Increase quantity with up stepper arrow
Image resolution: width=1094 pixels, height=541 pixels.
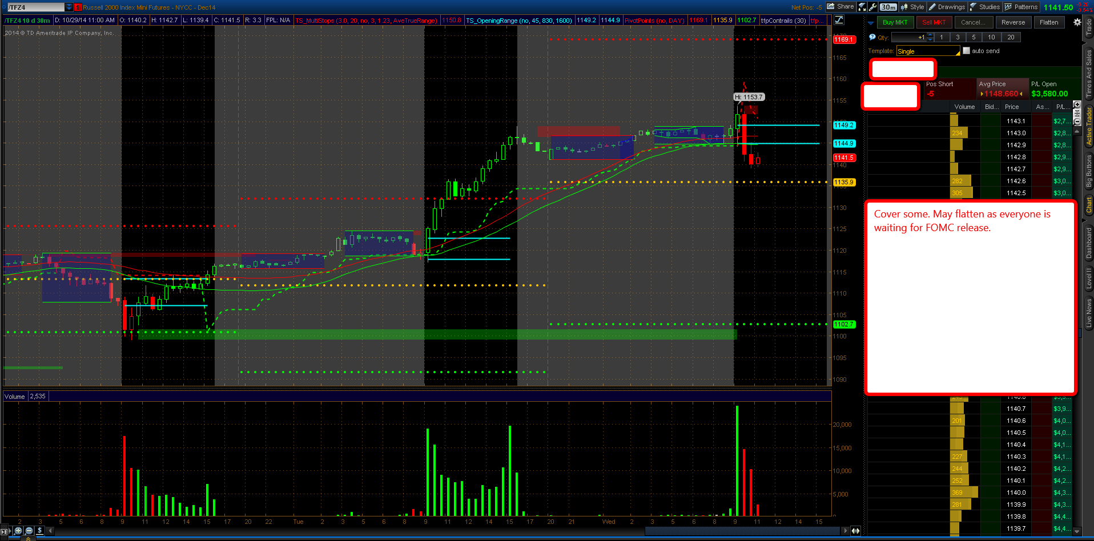click(930, 35)
